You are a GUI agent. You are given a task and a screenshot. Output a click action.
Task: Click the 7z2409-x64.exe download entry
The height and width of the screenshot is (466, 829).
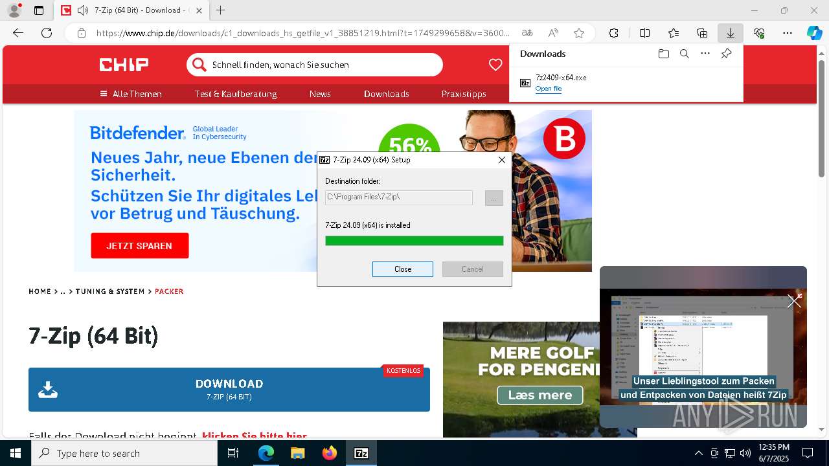pyautogui.click(x=626, y=83)
